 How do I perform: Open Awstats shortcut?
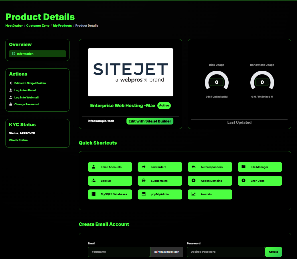point(210,194)
